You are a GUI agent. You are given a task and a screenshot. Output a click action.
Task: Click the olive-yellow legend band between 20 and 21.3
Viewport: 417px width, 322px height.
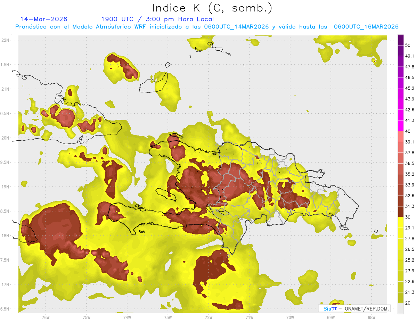tap(401, 297)
